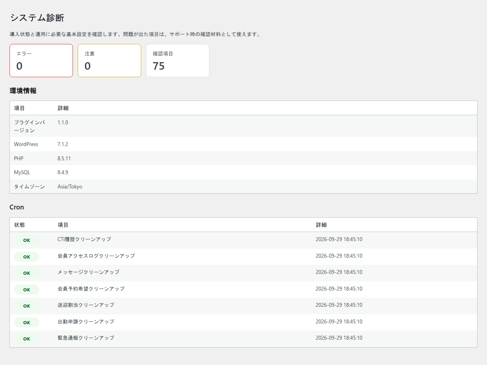This screenshot has height=365, width=487.
Task: Click the 状態 column header in Cron table
Action: (x=19, y=225)
